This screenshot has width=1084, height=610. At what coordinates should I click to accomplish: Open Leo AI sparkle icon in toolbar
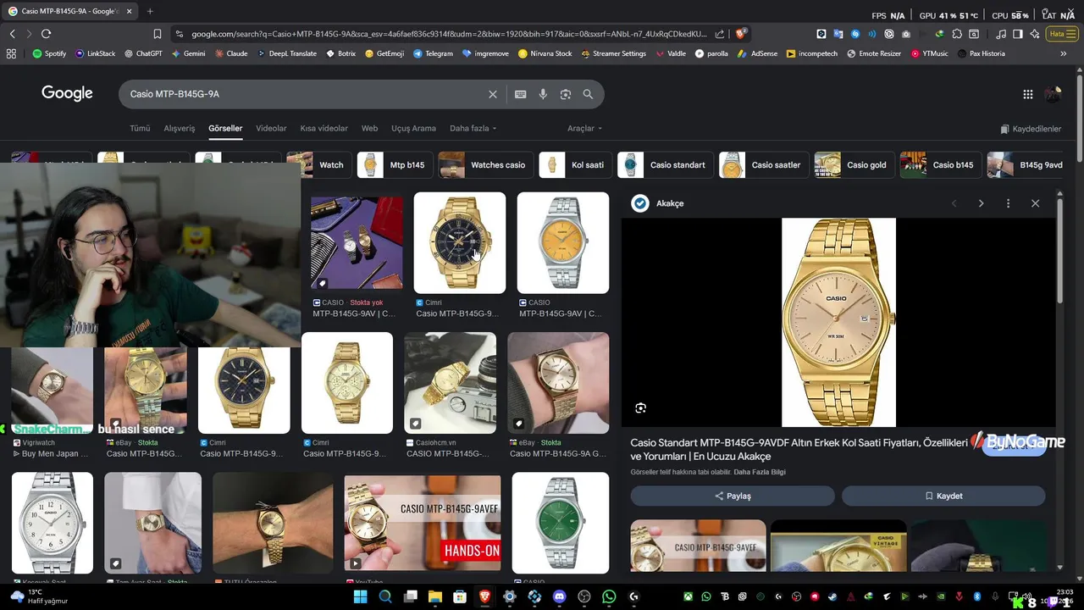coord(1035,34)
